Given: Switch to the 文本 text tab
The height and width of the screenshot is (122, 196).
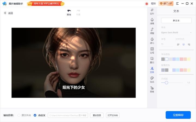Looking at the screenshot, I should coord(152,70).
